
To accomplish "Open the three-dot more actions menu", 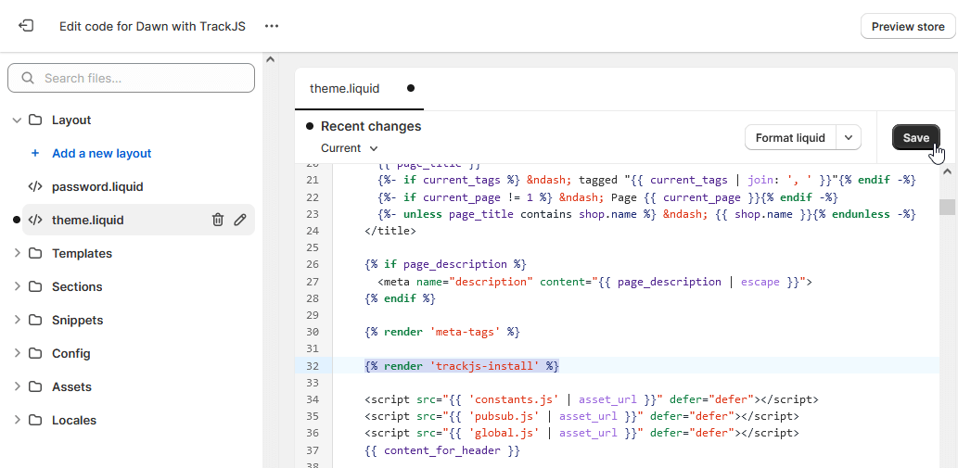I will pos(272,26).
